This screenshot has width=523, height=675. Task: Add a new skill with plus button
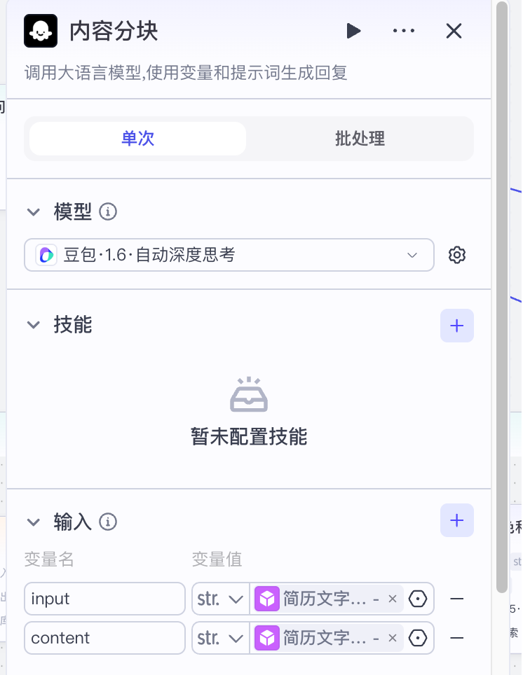(457, 326)
